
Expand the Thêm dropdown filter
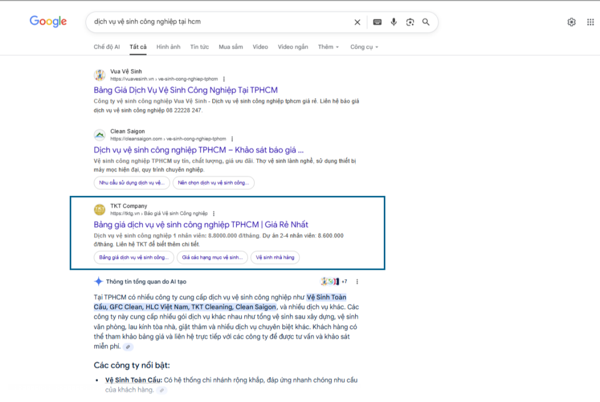coord(328,47)
